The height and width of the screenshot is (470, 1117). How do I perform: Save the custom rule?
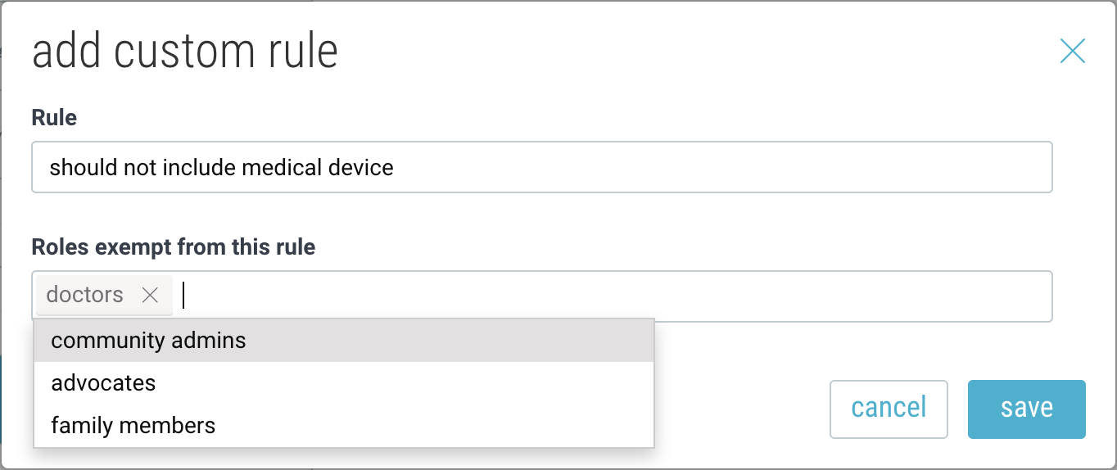click(1026, 409)
